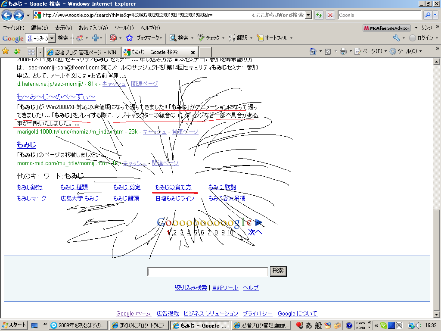The image size is (441, 331).
Task: Click the Home house icon in command bar
Action: (x=313, y=51)
